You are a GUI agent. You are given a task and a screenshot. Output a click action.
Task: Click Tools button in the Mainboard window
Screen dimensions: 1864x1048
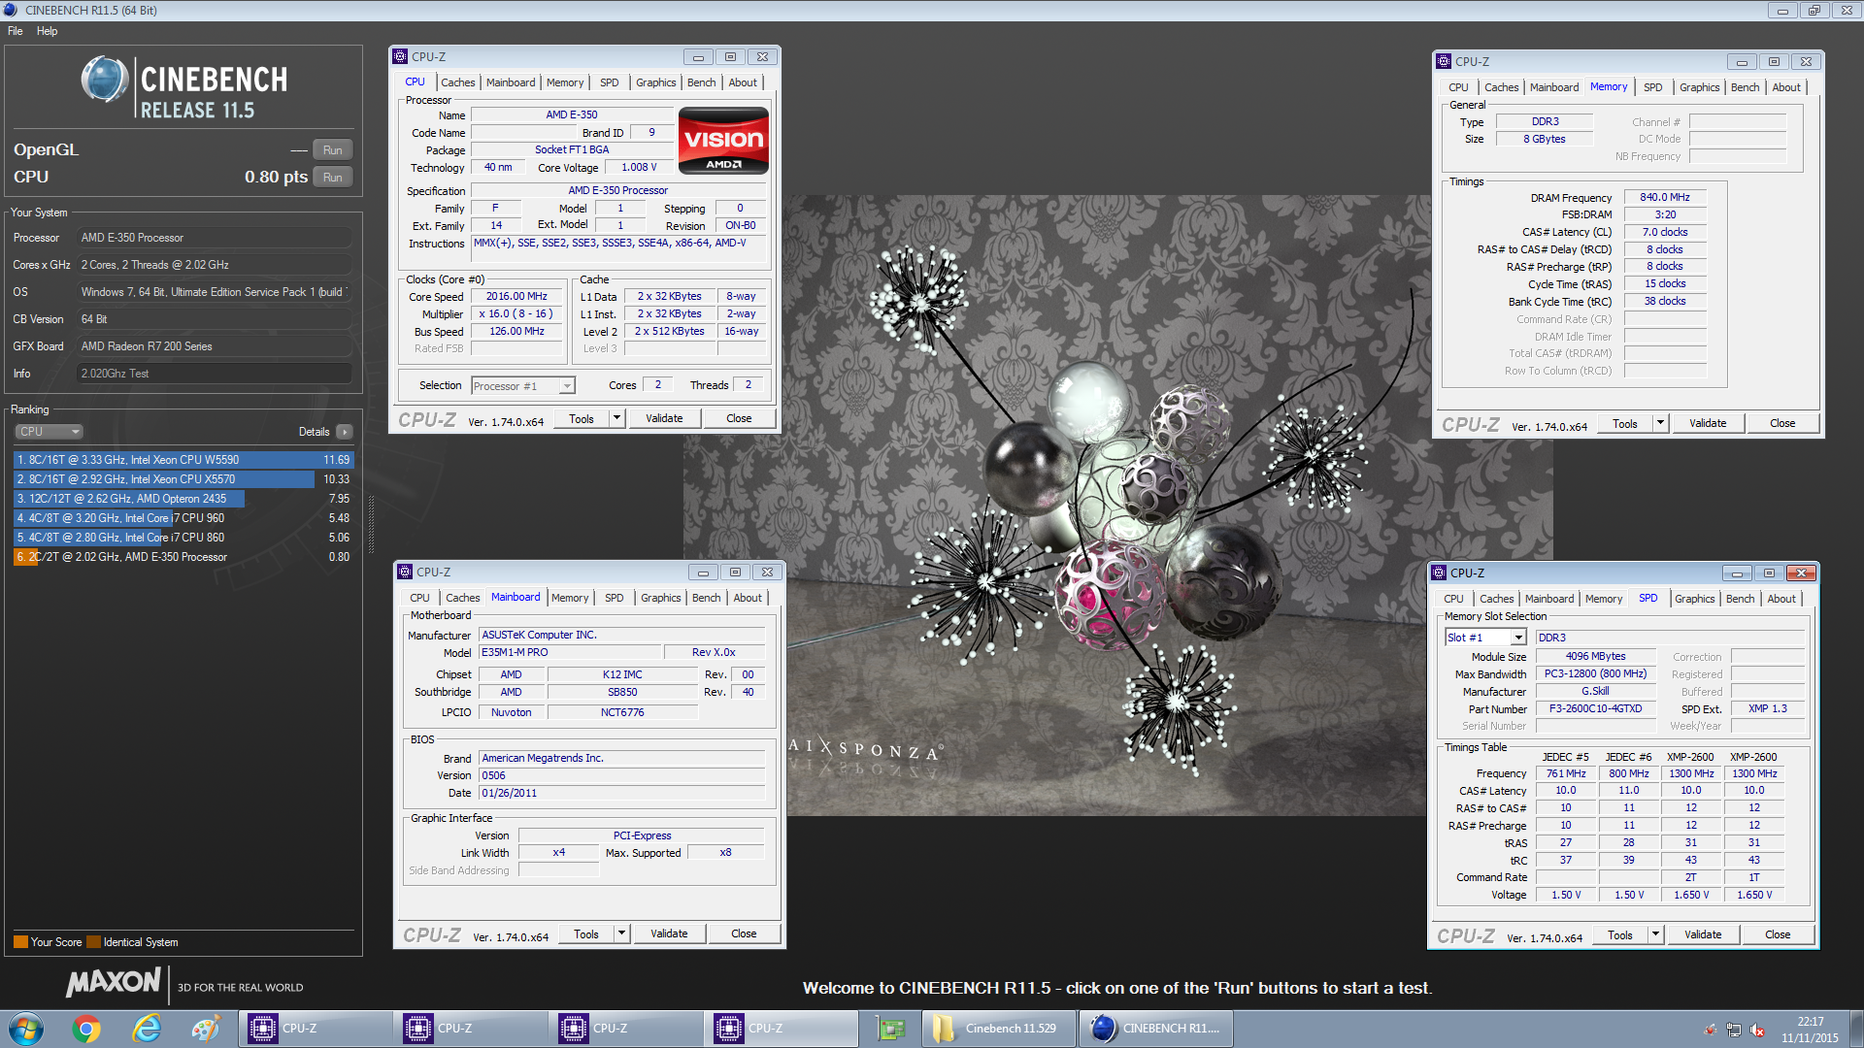[586, 933]
